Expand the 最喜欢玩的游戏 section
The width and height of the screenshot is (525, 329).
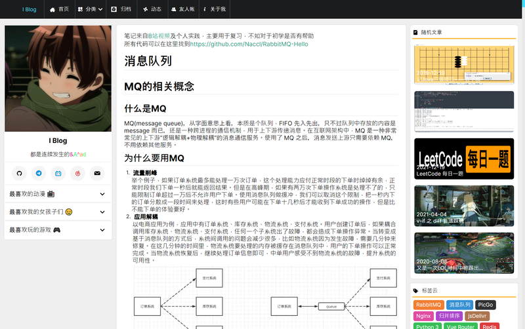pos(58,230)
